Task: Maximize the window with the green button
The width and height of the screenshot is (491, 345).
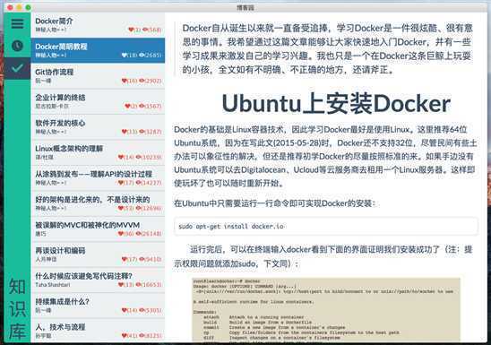Action: 28,7
